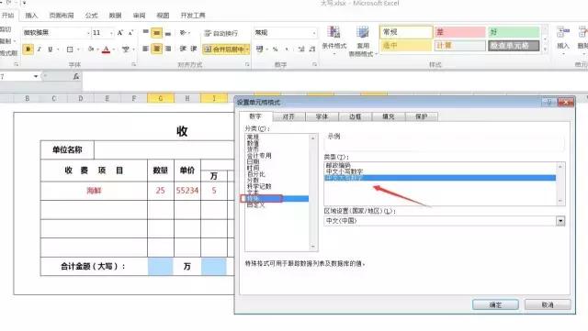Apply fill color with the paint bucket icon
This screenshot has height=331, width=588.
91,49
